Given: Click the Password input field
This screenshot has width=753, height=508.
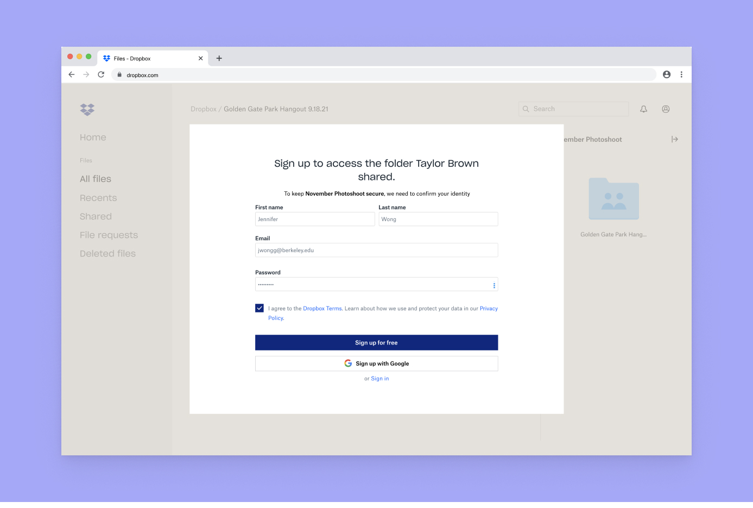Looking at the screenshot, I should pyautogui.click(x=377, y=284).
